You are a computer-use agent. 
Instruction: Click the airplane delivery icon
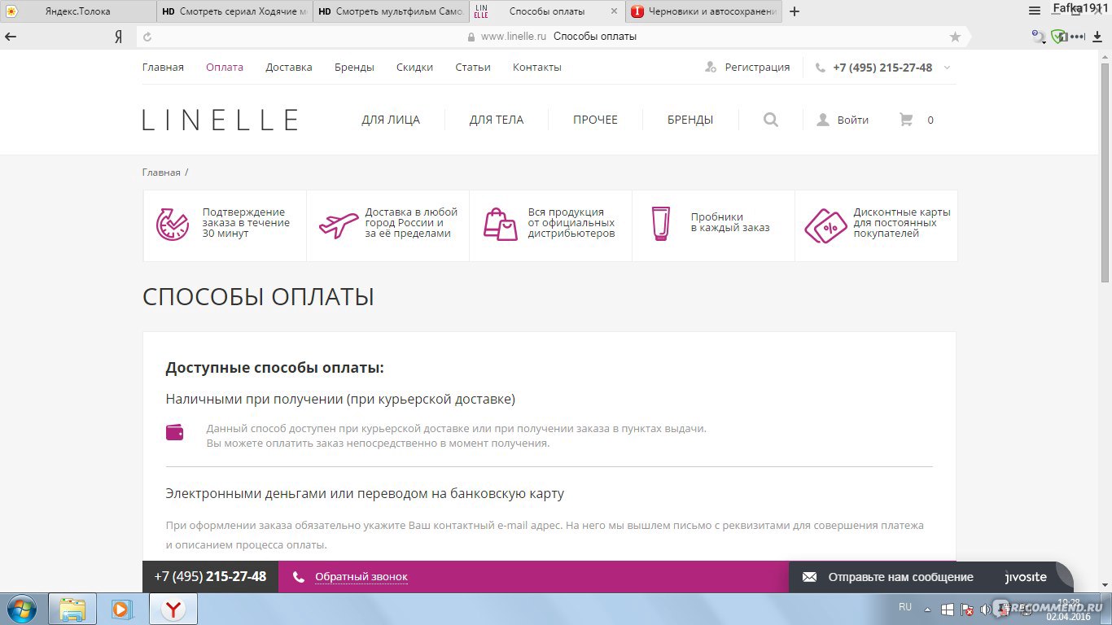click(339, 224)
